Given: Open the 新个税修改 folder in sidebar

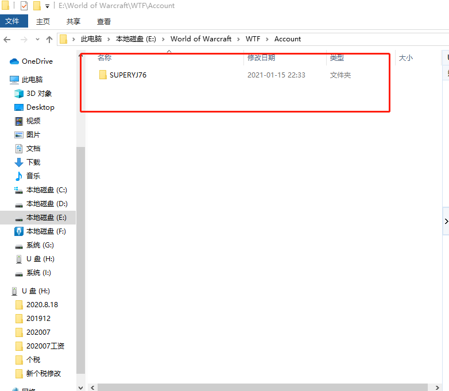Looking at the screenshot, I should tap(44, 373).
